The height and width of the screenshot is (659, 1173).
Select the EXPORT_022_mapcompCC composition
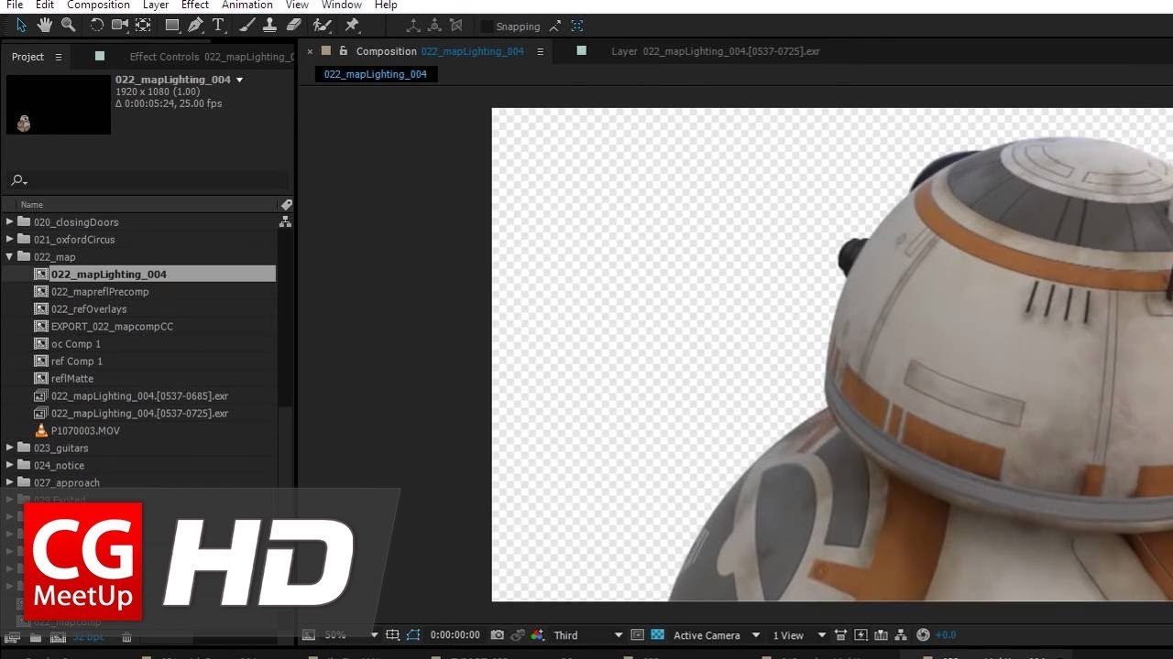(112, 326)
